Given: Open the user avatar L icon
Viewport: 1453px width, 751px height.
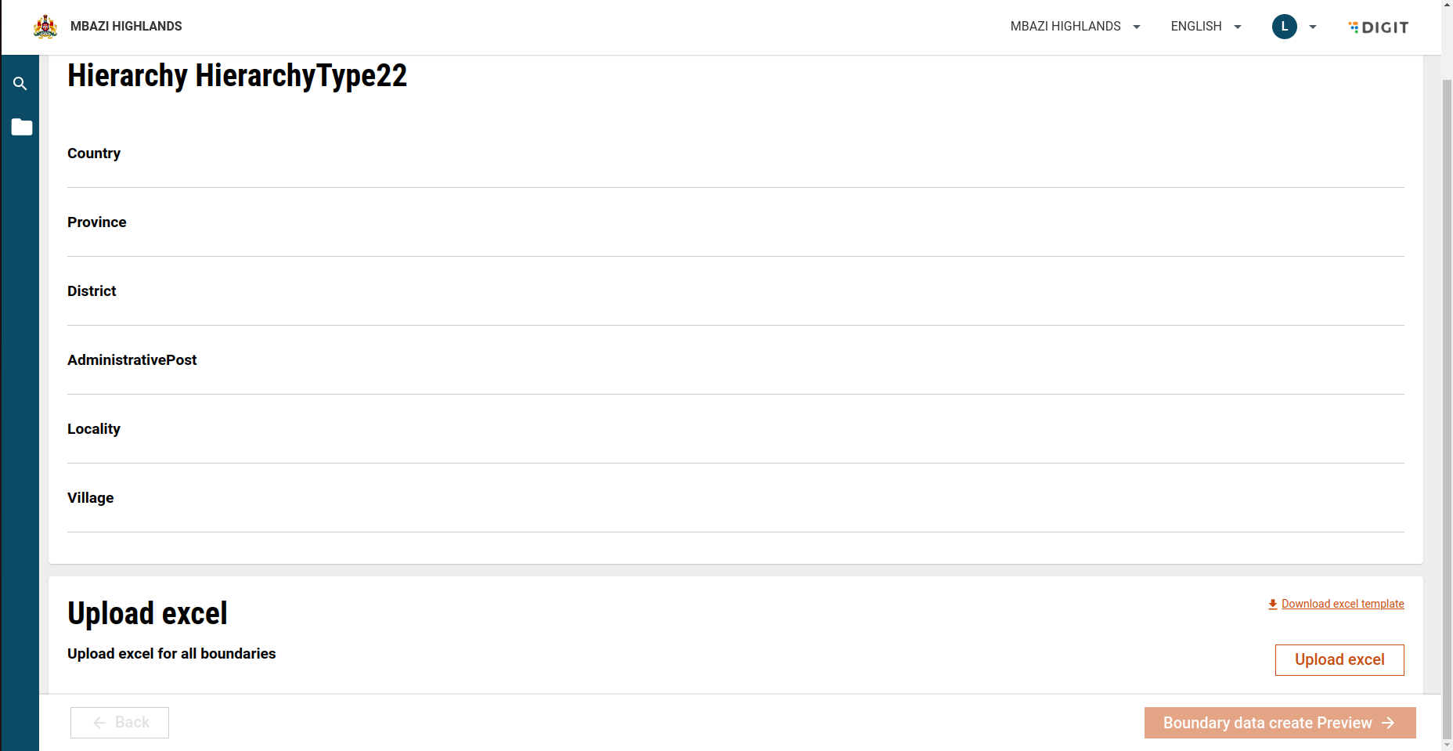Looking at the screenshot, I should 1284,27.
